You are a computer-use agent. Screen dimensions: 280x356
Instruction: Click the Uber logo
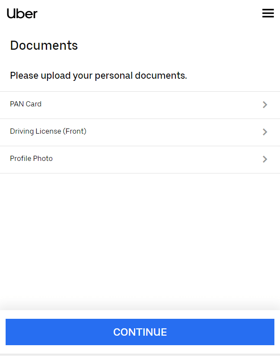click(x=22, y=13)
